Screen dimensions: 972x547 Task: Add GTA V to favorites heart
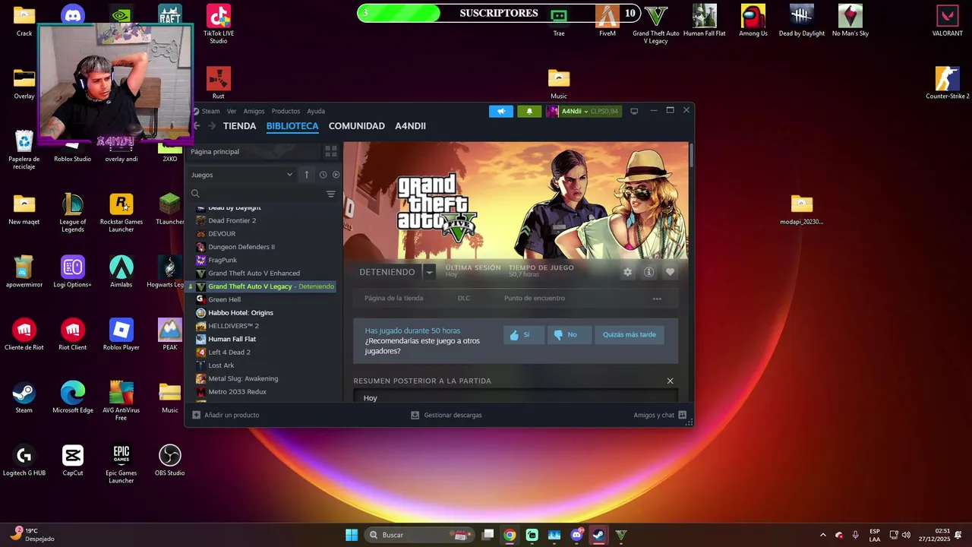coord(670,272)
